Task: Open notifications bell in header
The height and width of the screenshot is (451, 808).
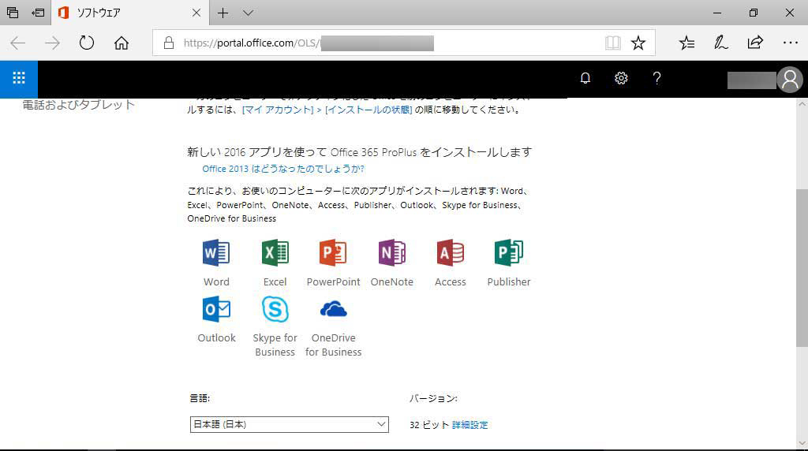Action: (585, 78)
